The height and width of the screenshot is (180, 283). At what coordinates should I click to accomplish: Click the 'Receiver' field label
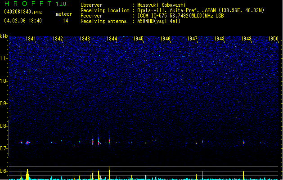[x=91, y=16]
